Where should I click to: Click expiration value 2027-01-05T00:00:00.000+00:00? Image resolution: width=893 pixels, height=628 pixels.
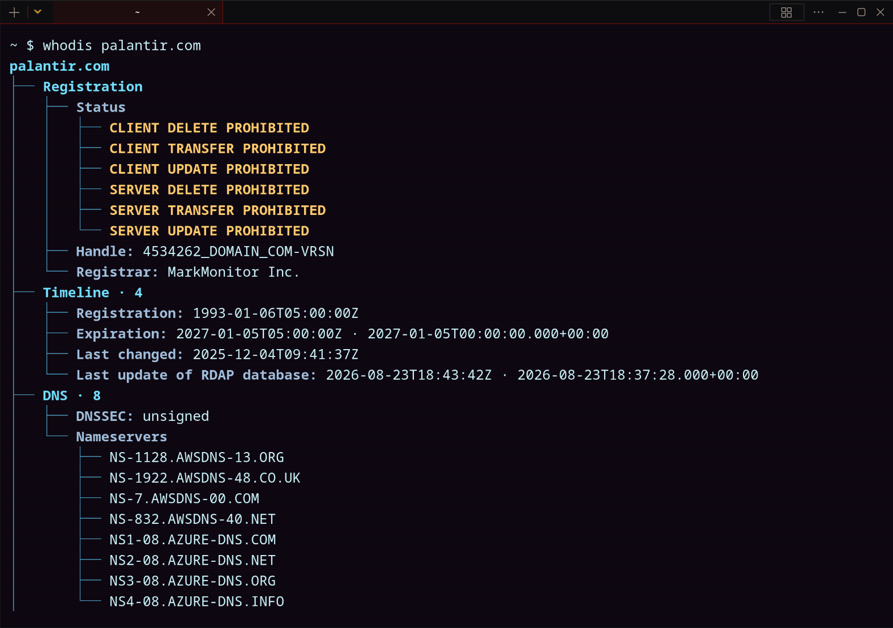pos(488,334)
